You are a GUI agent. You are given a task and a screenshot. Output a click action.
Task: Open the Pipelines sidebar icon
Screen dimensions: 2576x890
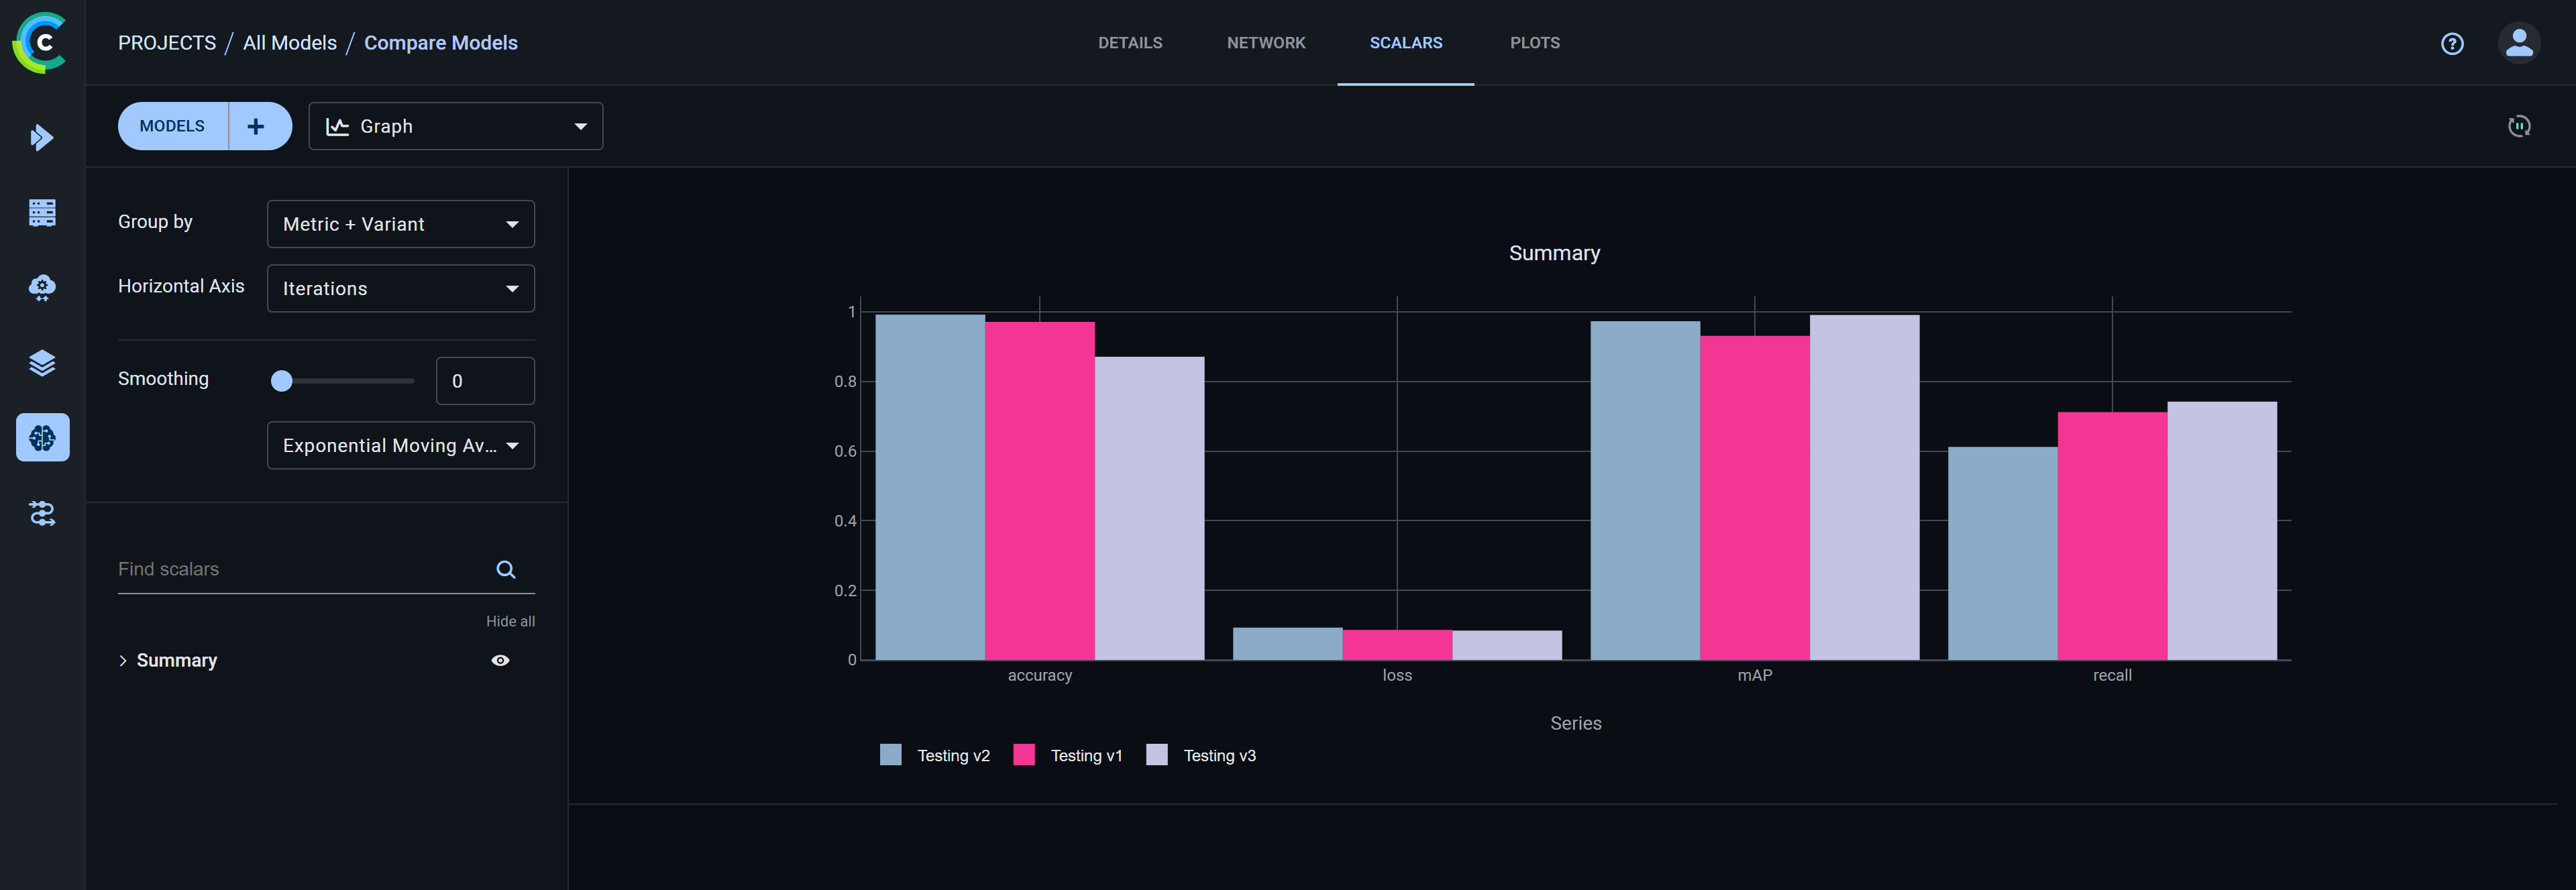[x=41, y=513]
